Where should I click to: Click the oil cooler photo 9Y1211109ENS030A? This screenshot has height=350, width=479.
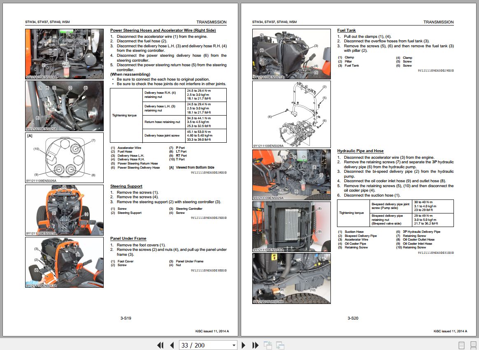291,227
